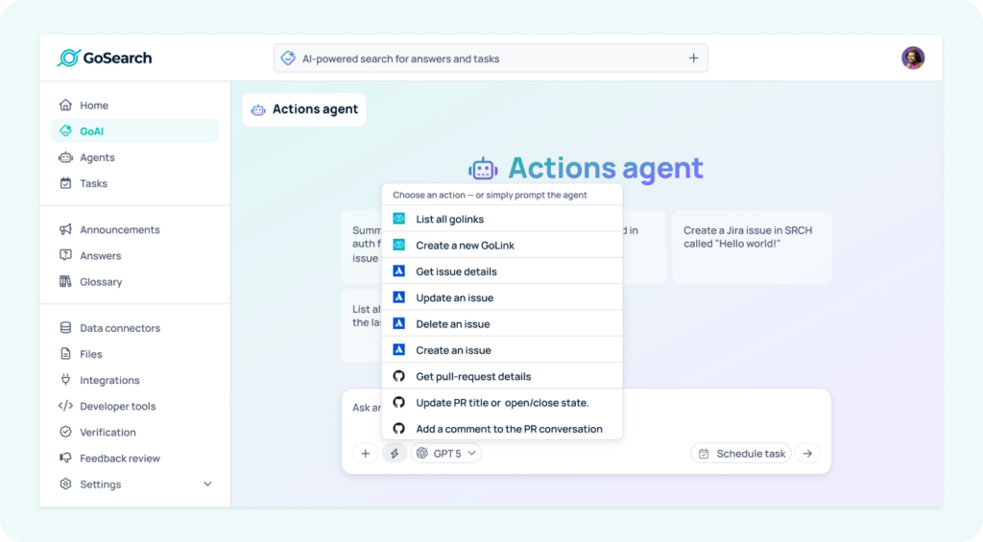This screenshot has width=983, height=542.
Task: Click the Data connectors database icon
Action: pos(65,328)
